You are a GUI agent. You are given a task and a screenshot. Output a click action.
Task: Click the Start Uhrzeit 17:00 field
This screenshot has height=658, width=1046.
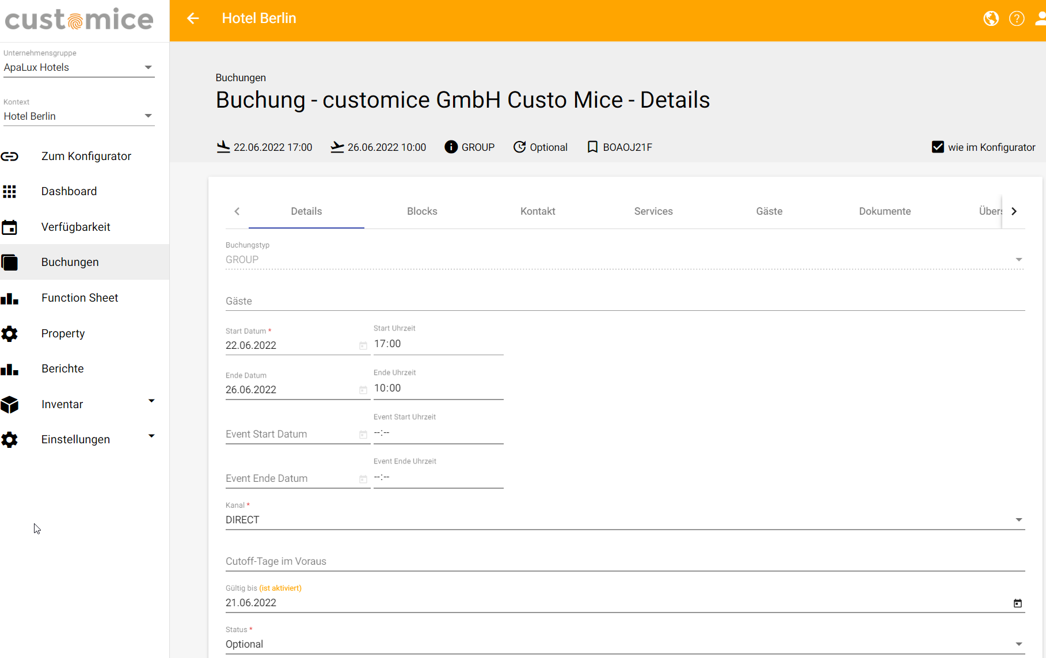pyautogui.click(x=439, y=344)
